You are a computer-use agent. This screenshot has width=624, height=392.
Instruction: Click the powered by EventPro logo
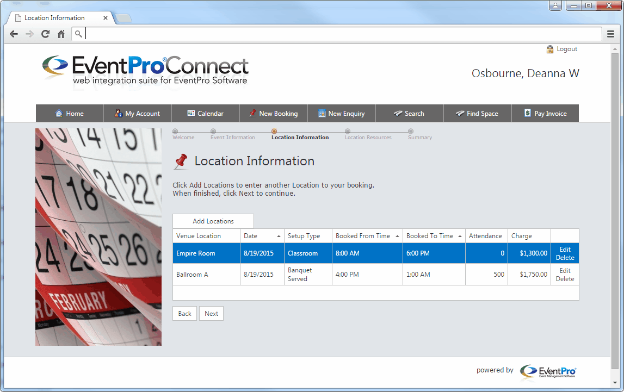(548, 372)
